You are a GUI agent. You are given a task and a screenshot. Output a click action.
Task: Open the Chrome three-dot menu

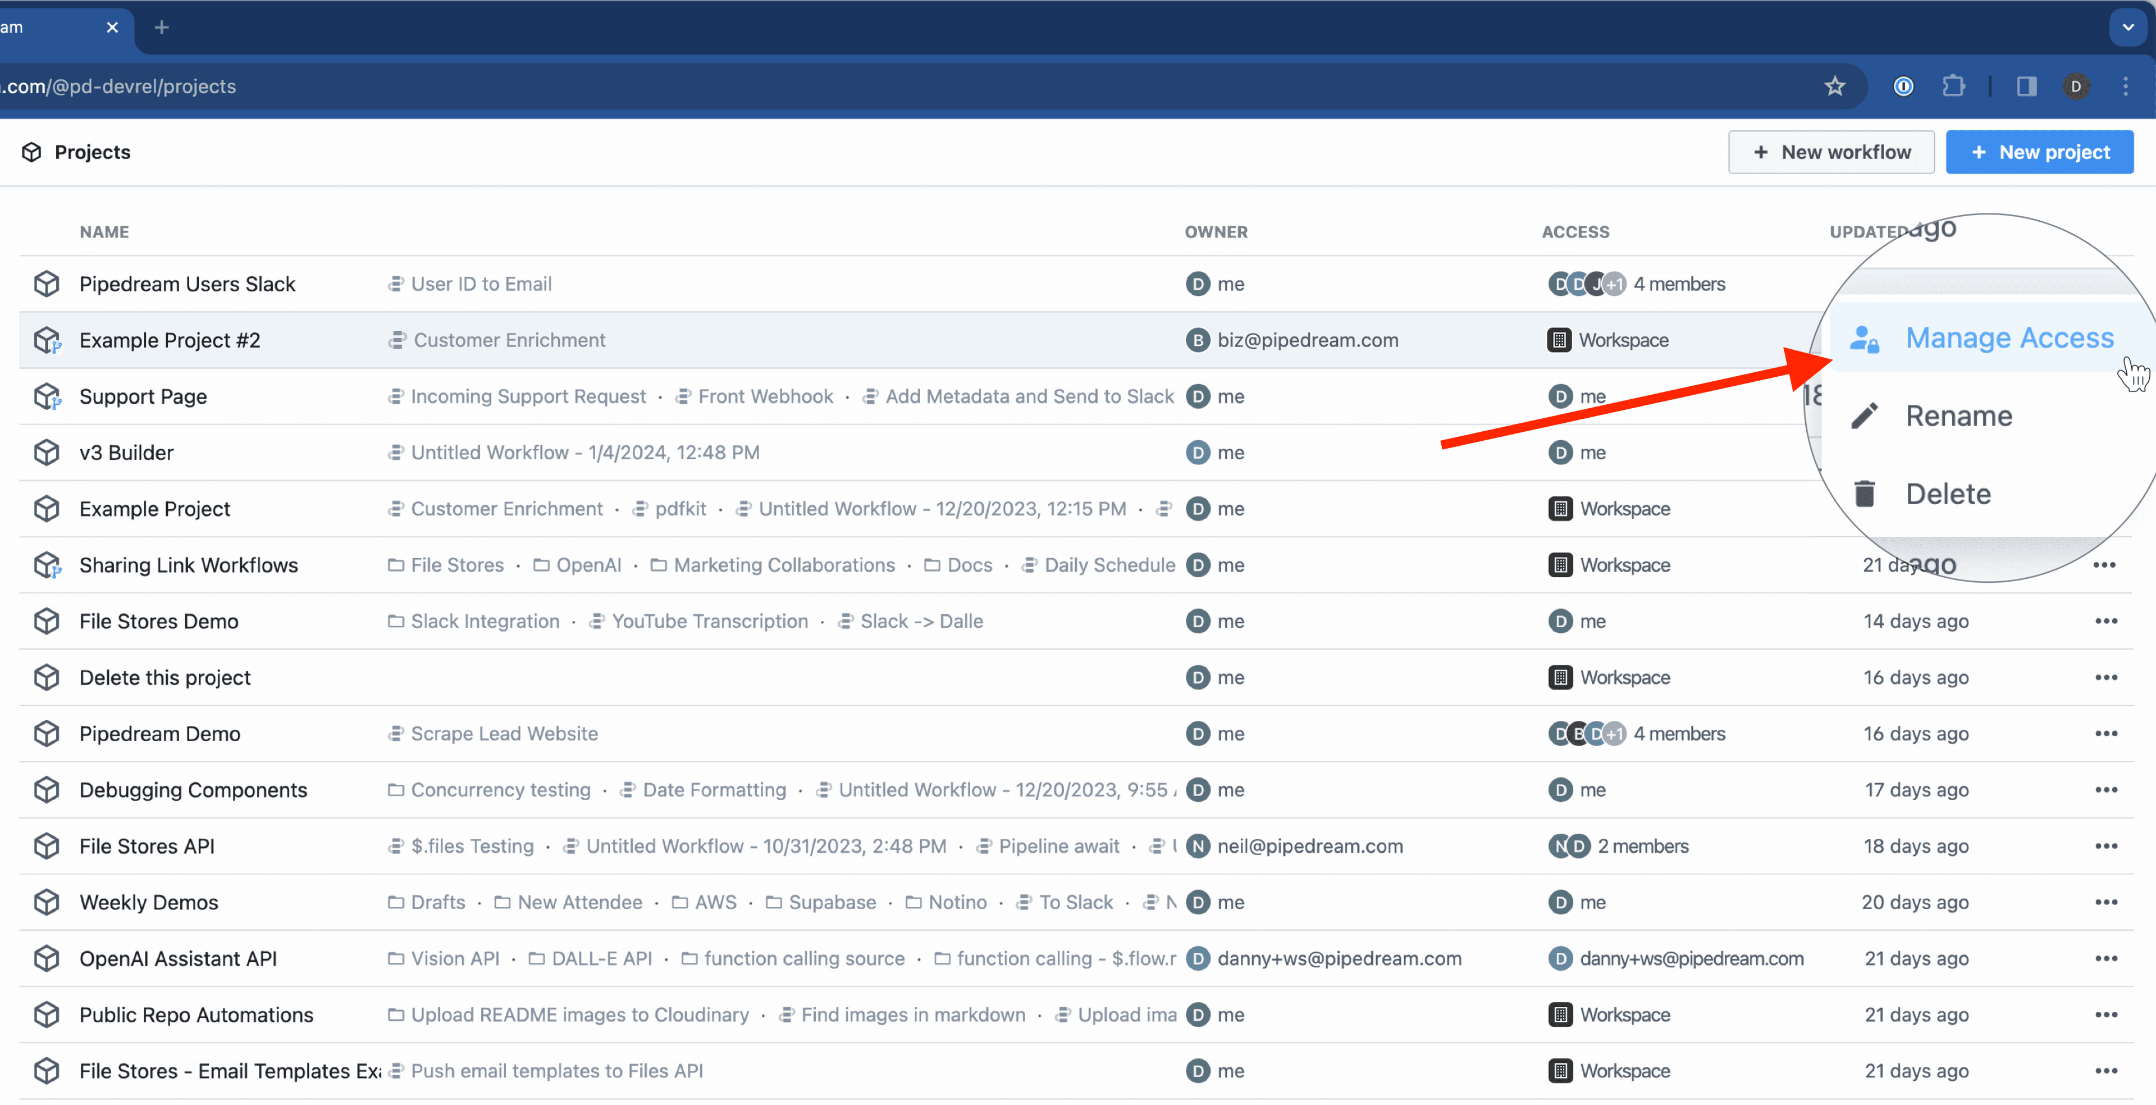click(2125, 86)
